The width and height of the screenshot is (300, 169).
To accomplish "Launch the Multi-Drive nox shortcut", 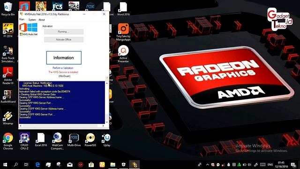I will pos(74,140).
